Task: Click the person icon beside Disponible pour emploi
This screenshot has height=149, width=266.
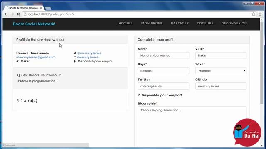Action: (75, 61)
